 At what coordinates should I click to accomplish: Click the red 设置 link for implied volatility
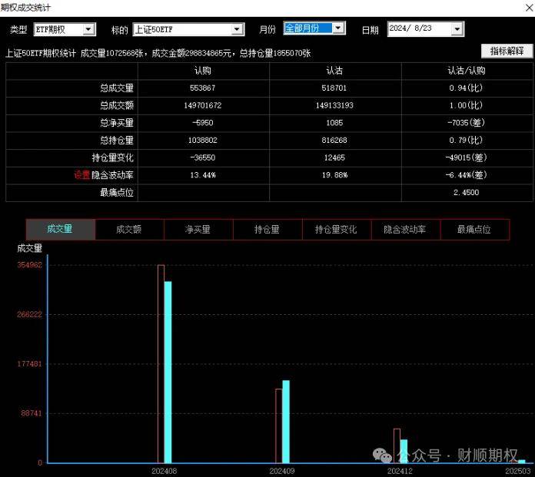[81, 175]
